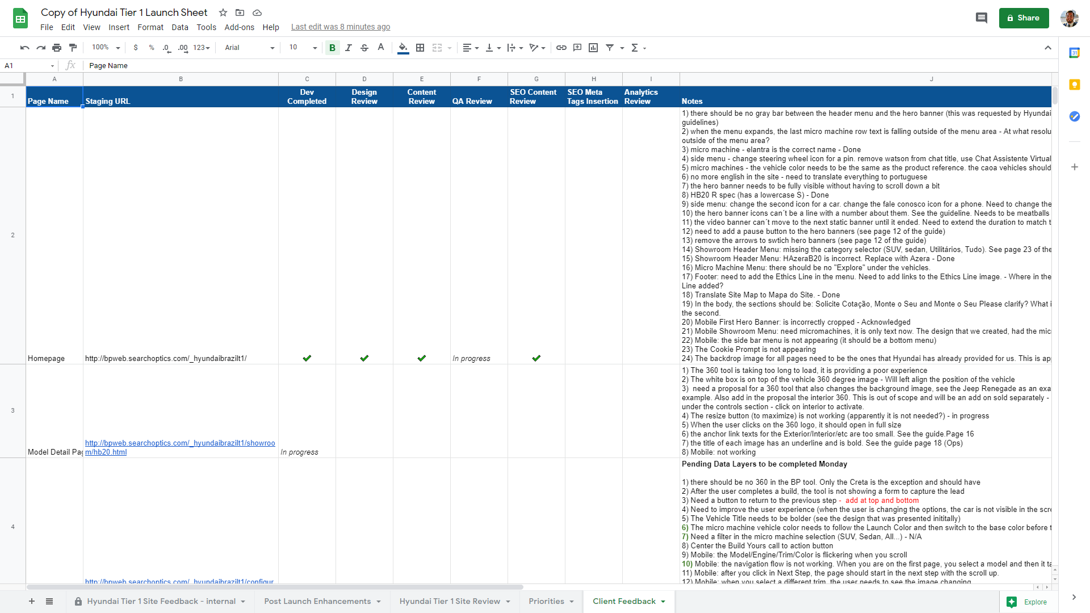
Task: Click the Print icon
Action: point(57,48)
